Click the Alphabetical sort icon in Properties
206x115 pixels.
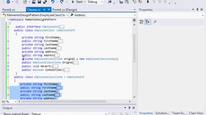point(147,22)
